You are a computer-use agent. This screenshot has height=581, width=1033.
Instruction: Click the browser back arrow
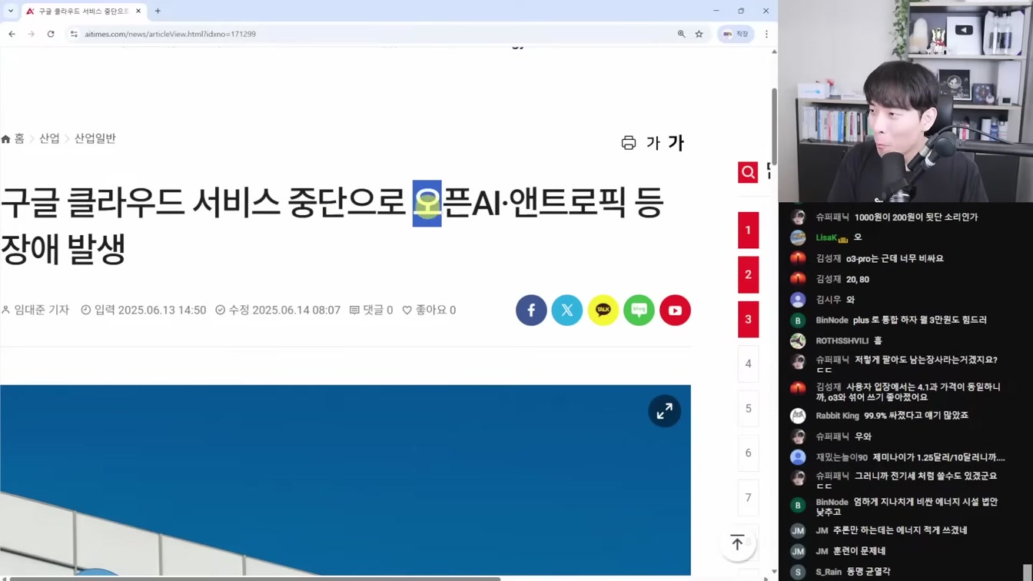point(12,34)
